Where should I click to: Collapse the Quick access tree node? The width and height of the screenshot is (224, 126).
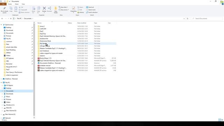(x=1, y=25)
